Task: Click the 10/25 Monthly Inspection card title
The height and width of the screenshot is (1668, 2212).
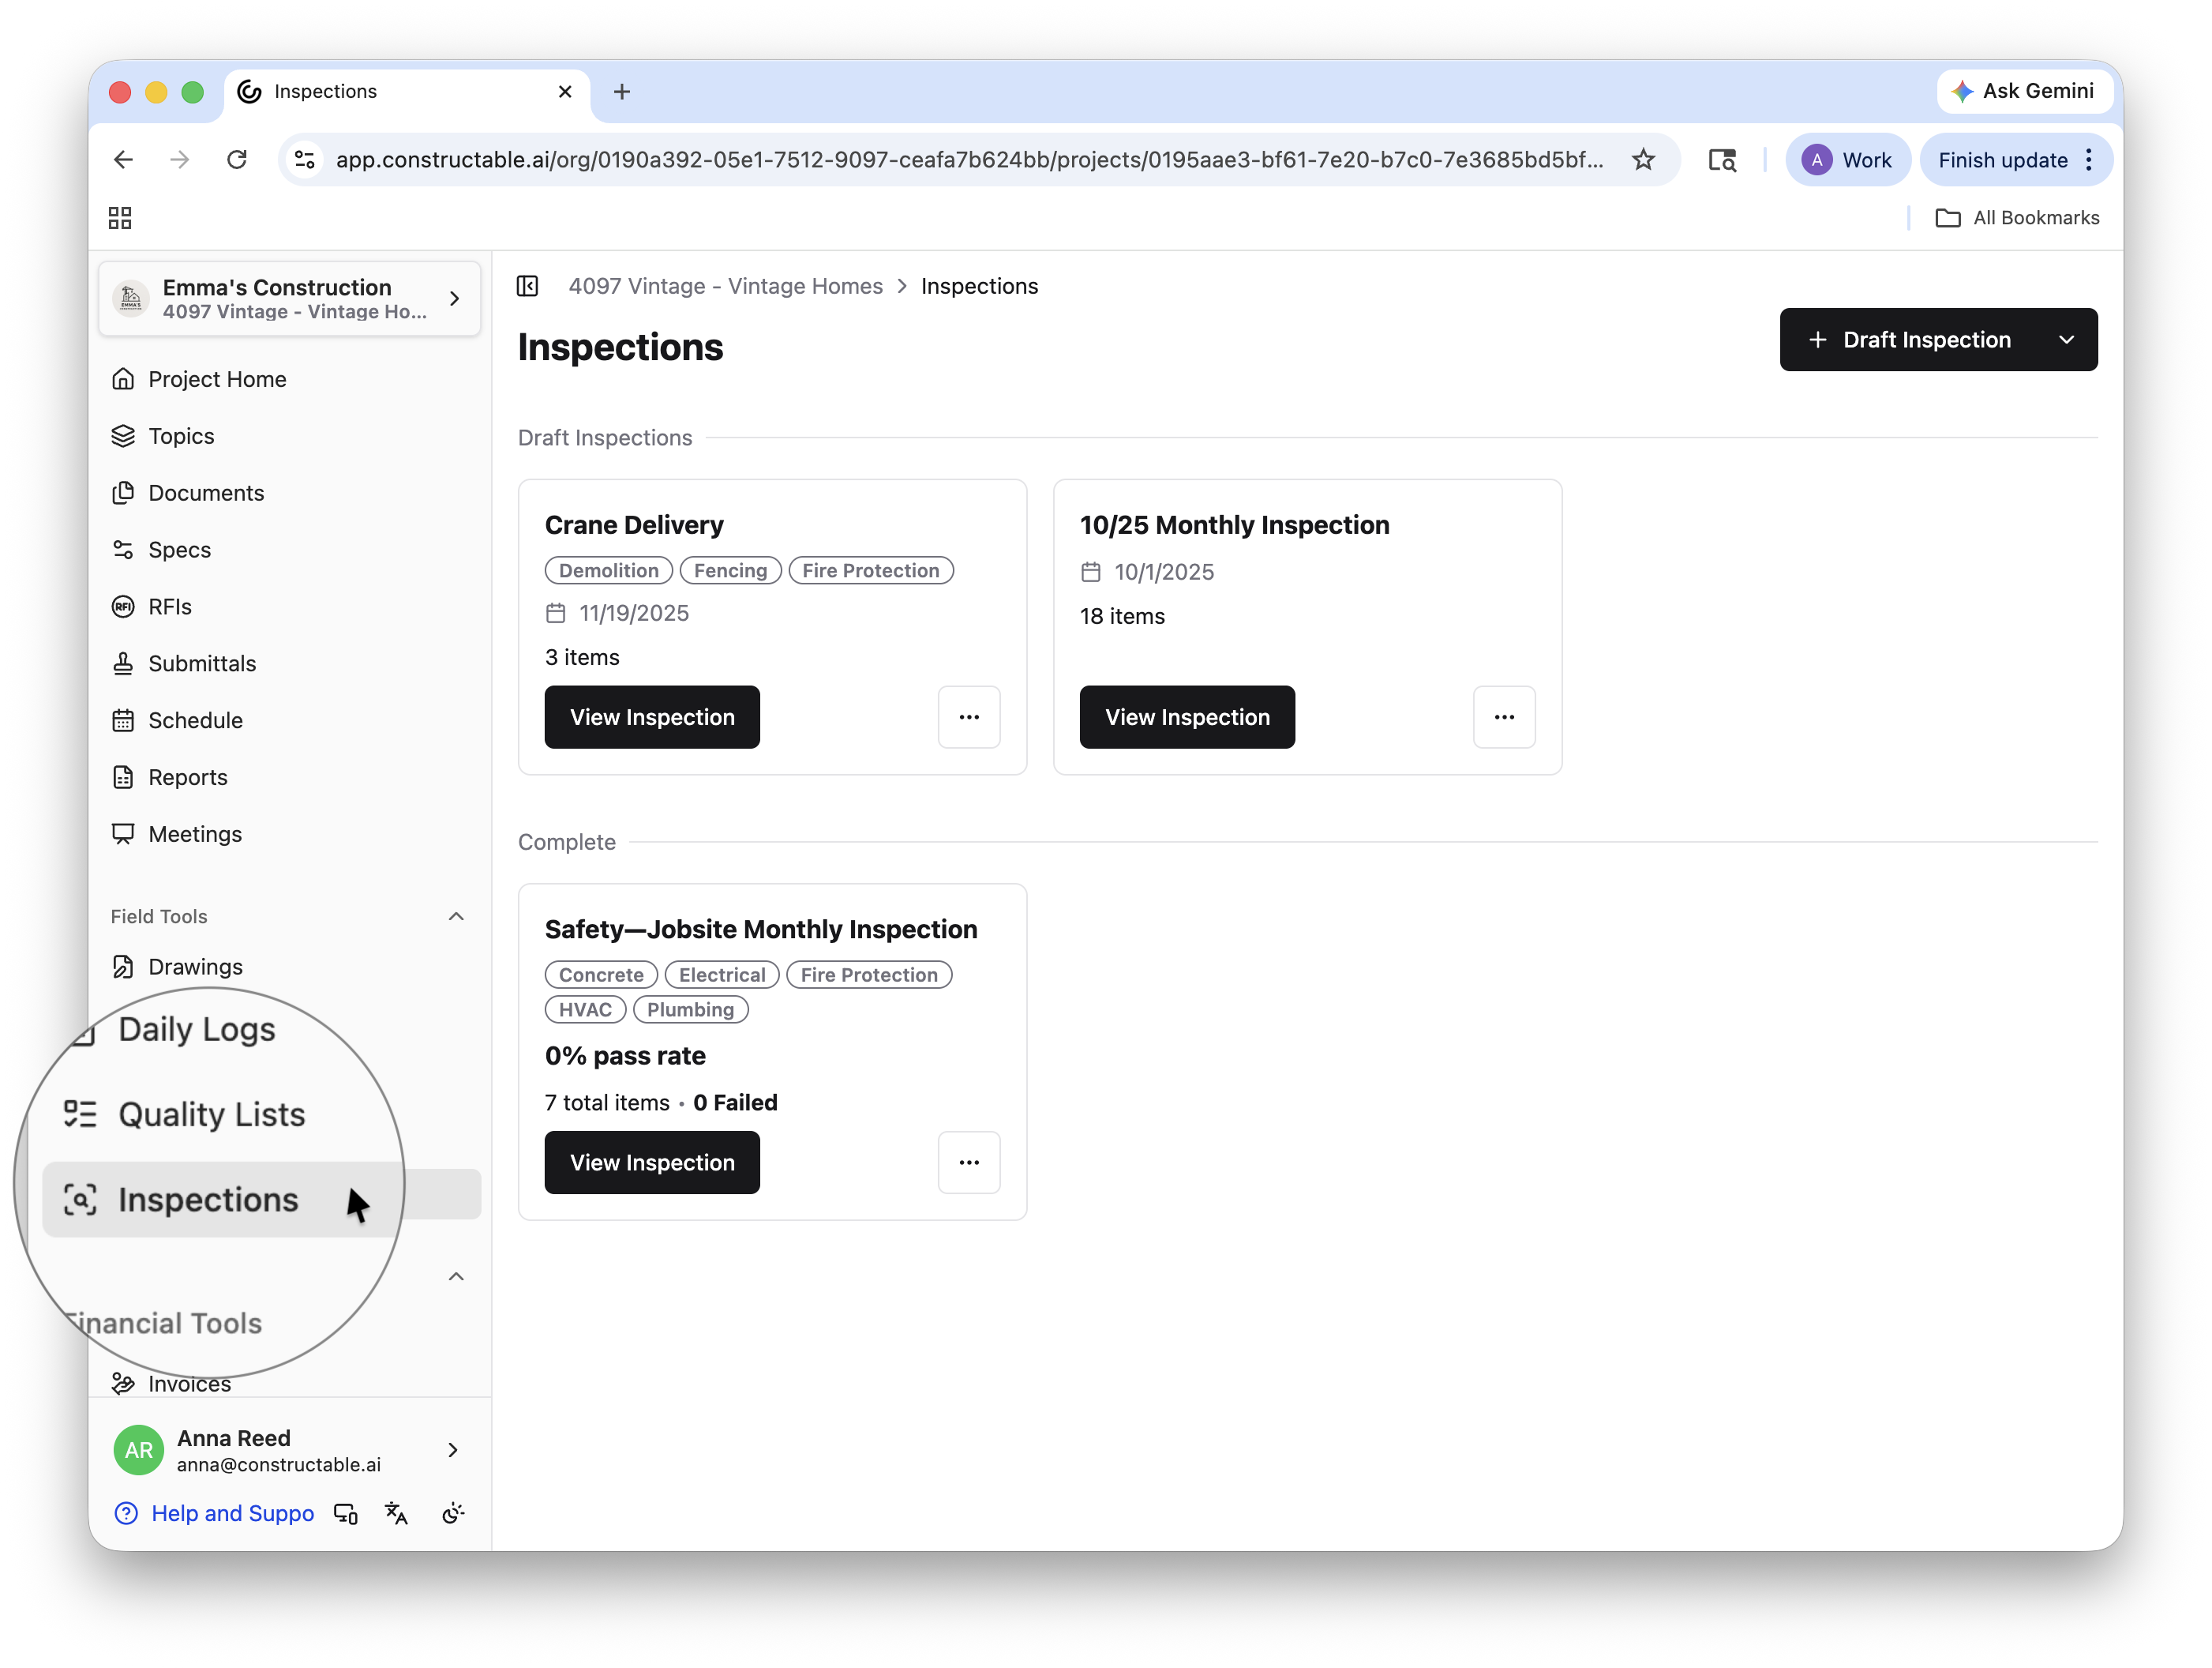Action: pos(1235,525)
